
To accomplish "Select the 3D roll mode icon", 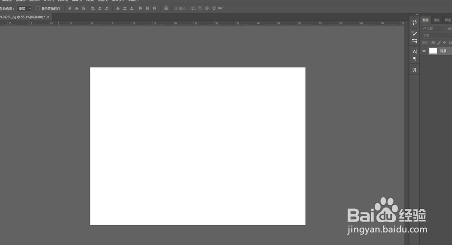I will click(200, 8).
